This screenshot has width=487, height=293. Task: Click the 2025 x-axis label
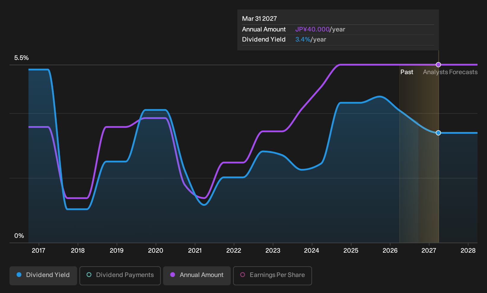tap(351, 251)
